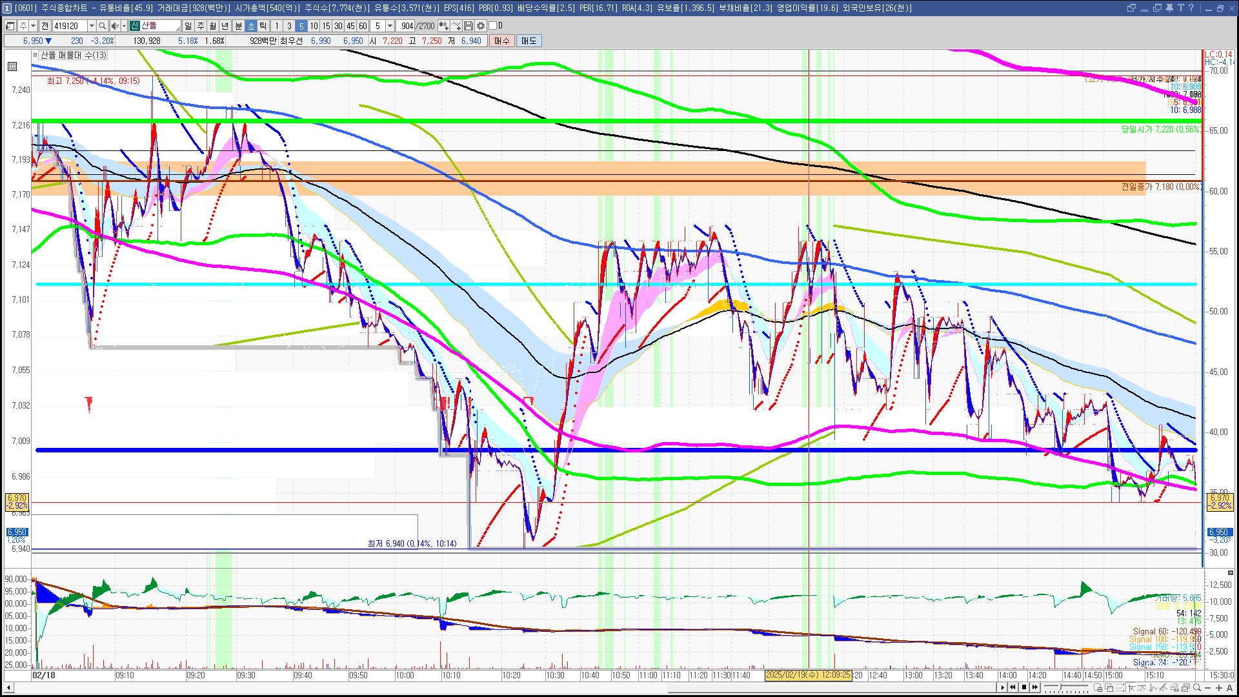1239x697 pixels.
Task: Click the plus zoom-in icon at bottom
Action: point(1218,687)
